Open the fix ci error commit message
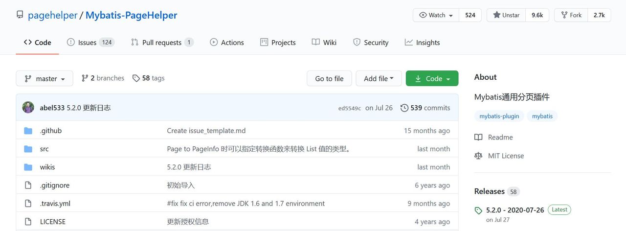 pos(246,204)
